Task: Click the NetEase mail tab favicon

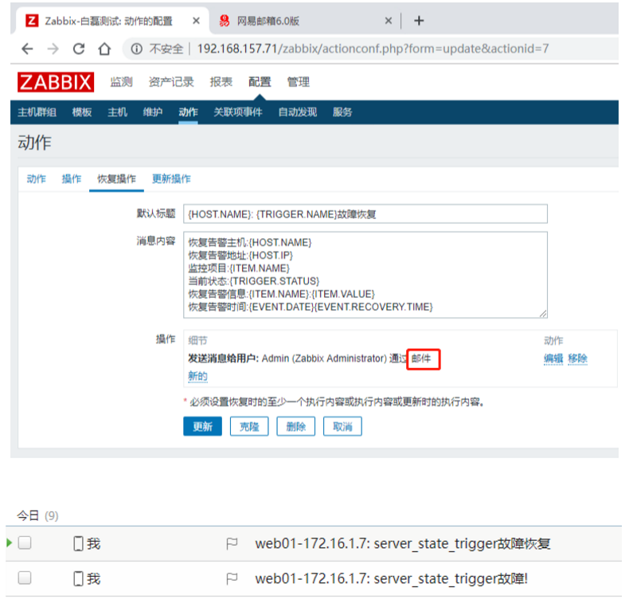Action: pyautogui.click(x=225, y=21)
